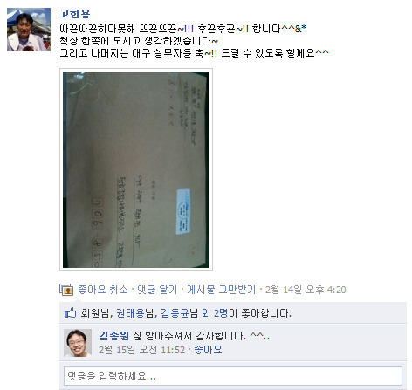Open the envelope photo attachment
The image size is (412, 390).
pos(136,169)
